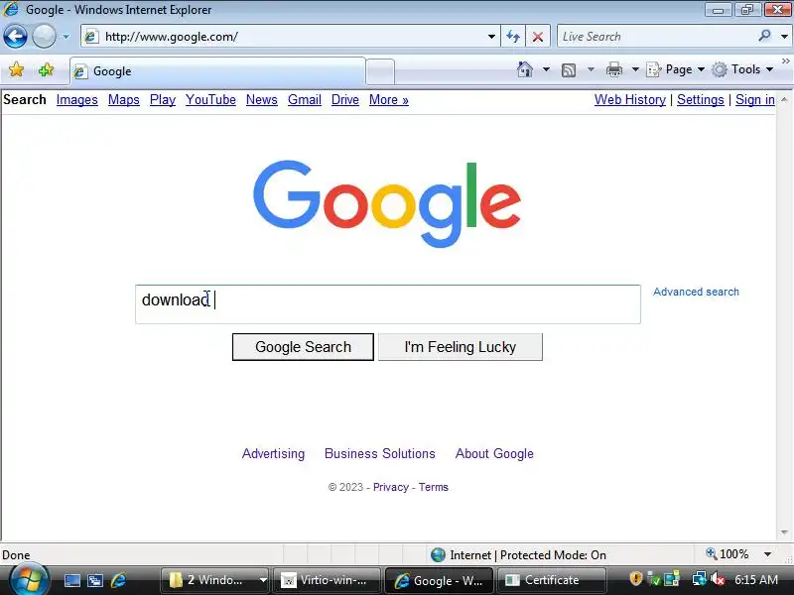Open the Play link

point(163,100)
